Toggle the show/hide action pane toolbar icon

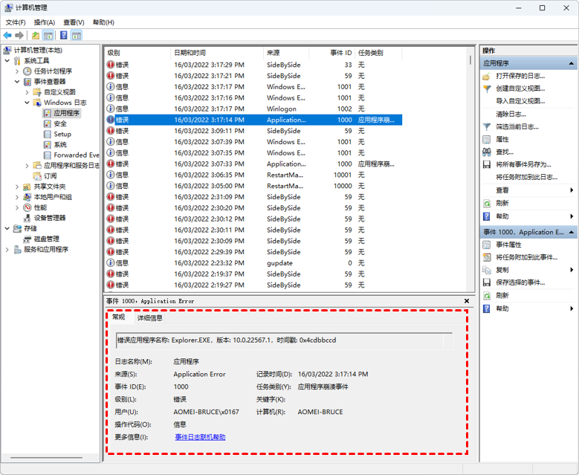(77, 36)
